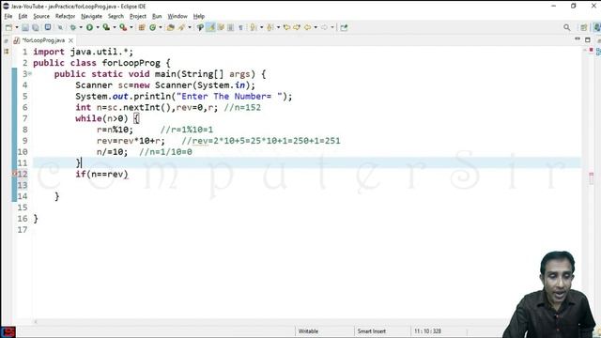The width and height of the screenshot is (601, 338).
Task: Click the New Java Class icon
Action: 152,27
